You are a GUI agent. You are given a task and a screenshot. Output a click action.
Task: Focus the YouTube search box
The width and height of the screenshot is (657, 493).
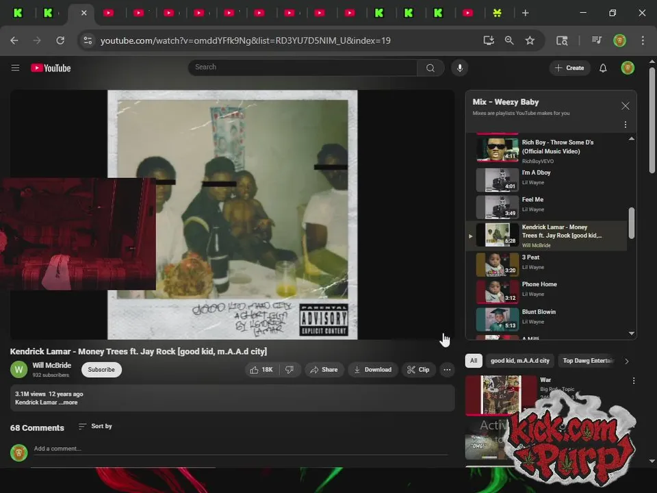coord(303,68)
